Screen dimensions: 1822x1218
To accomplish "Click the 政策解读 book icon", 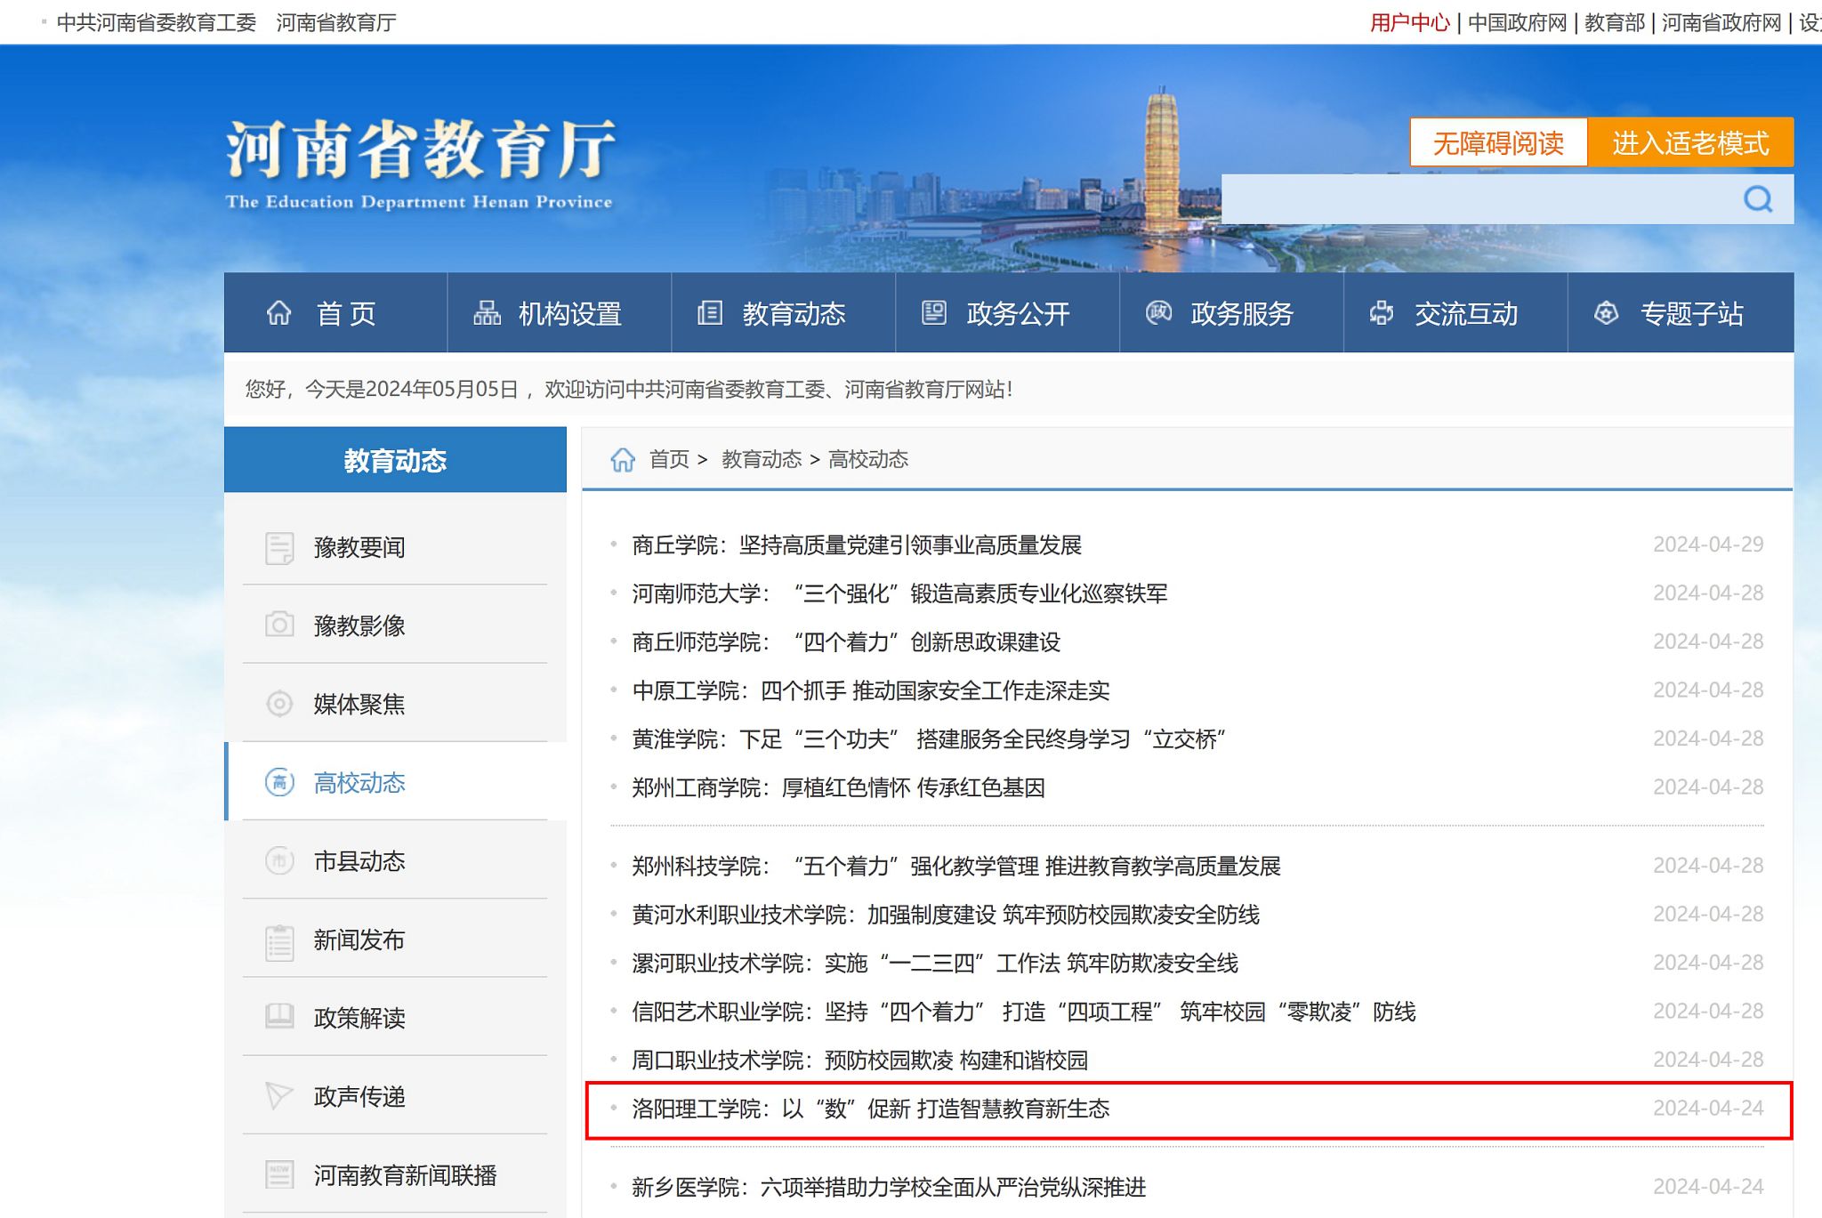I will [279, 1017].
